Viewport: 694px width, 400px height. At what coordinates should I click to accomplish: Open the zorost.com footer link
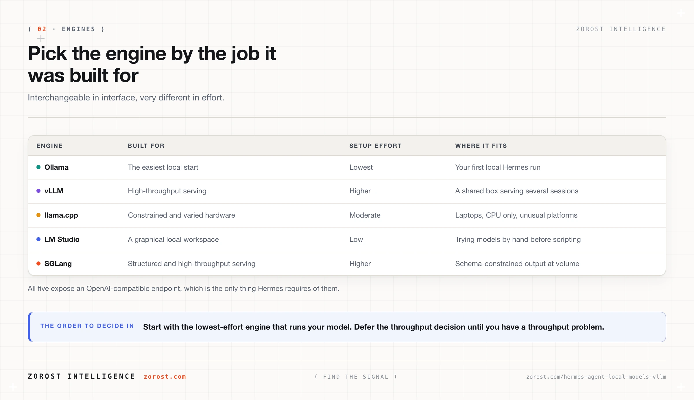165,377
